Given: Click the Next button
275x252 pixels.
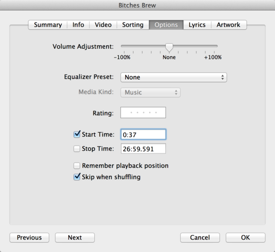Looking at the screenshot, I should pos(75,237).
